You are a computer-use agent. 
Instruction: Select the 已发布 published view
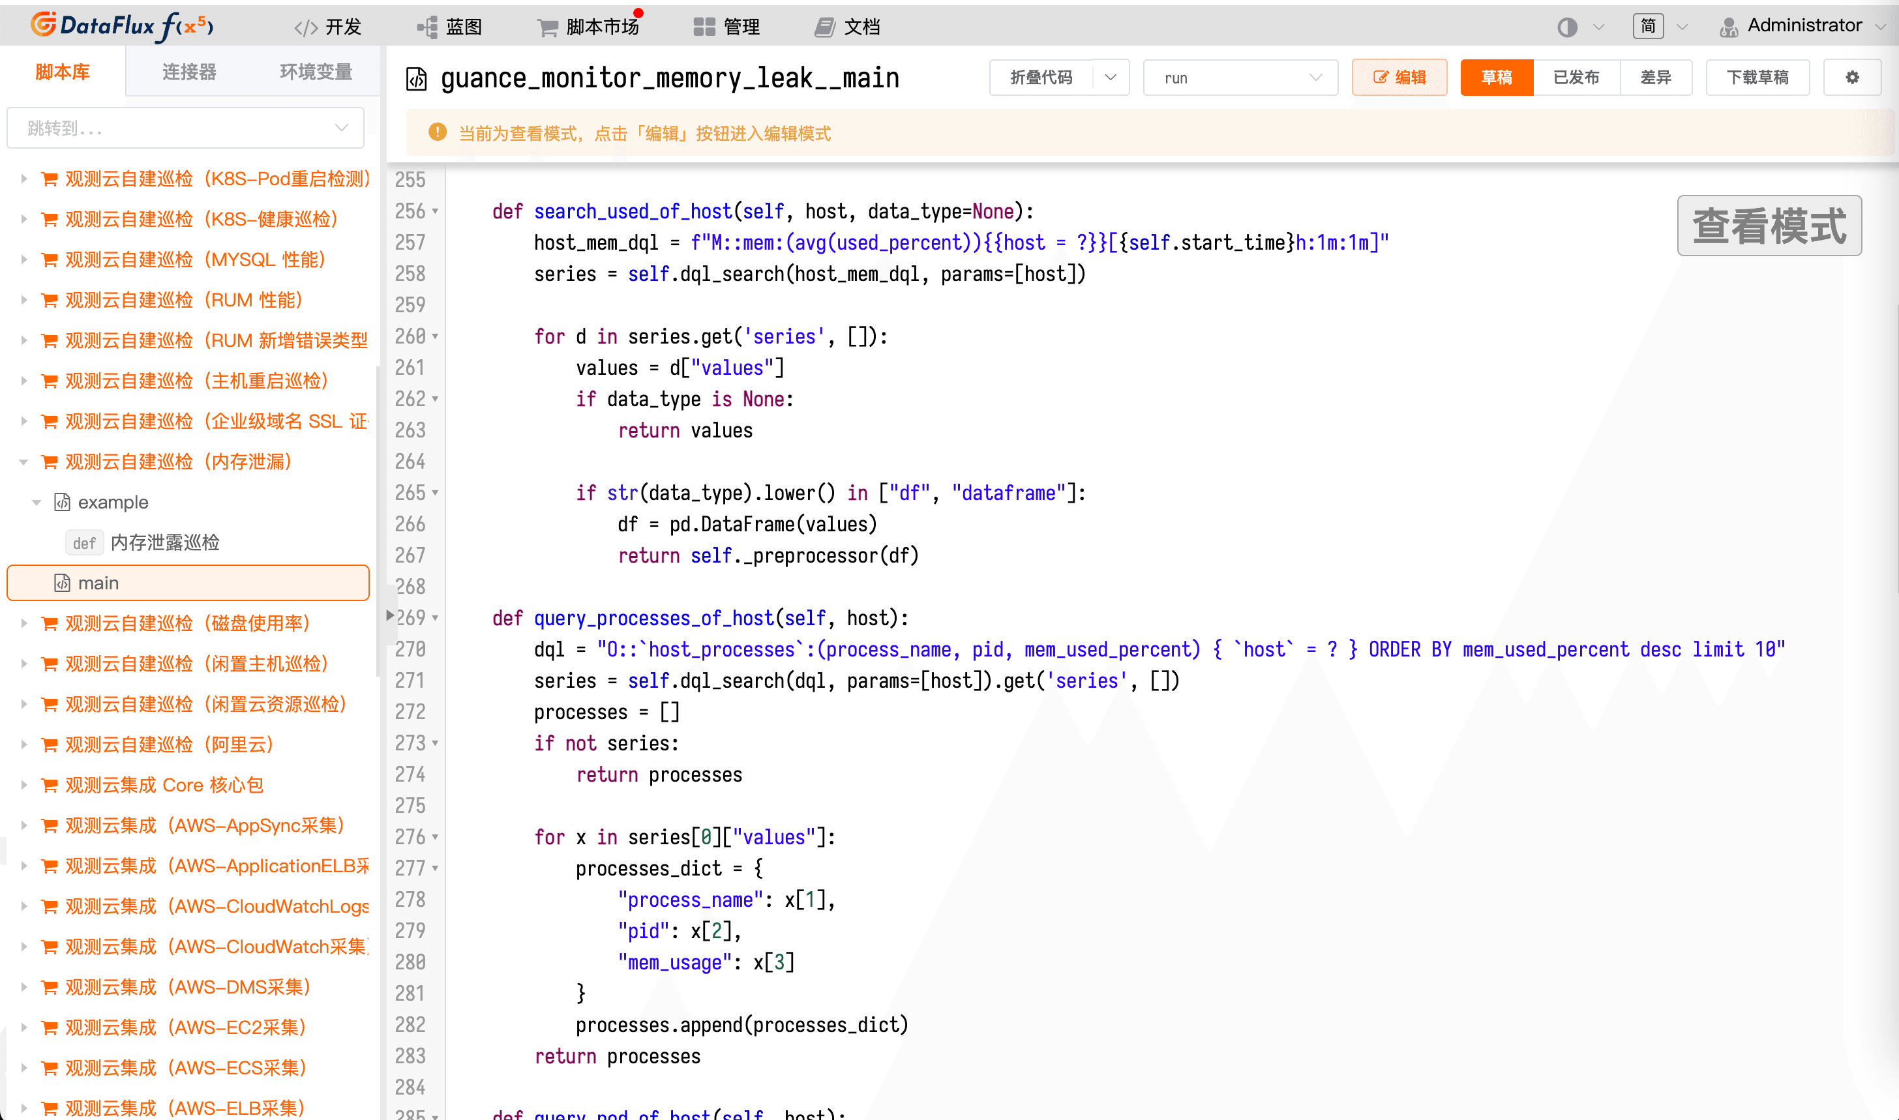[x=1576, y=78]
